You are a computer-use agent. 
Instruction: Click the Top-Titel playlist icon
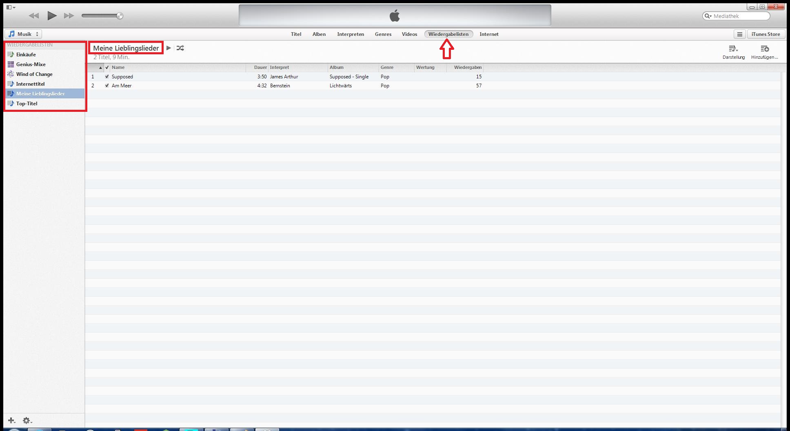11,103
